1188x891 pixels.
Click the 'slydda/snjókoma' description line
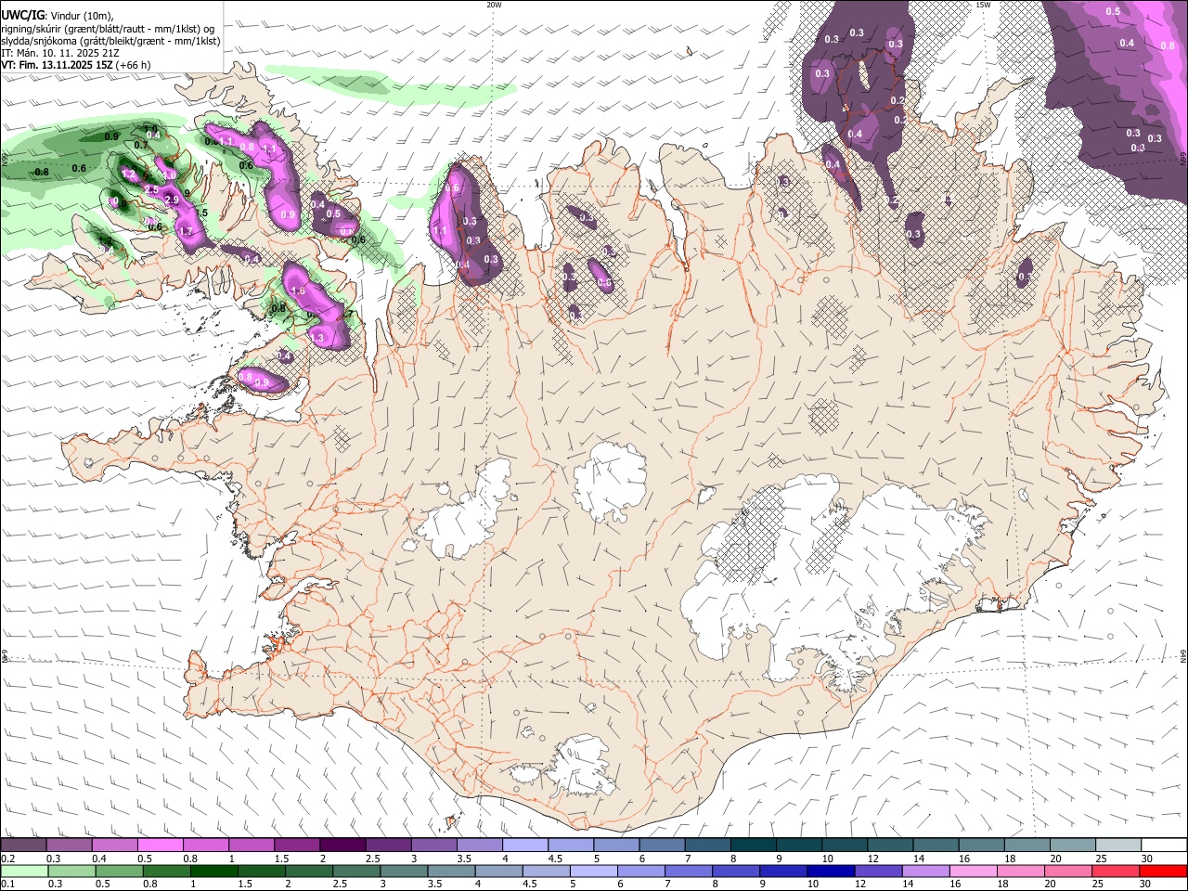(110, 41)
